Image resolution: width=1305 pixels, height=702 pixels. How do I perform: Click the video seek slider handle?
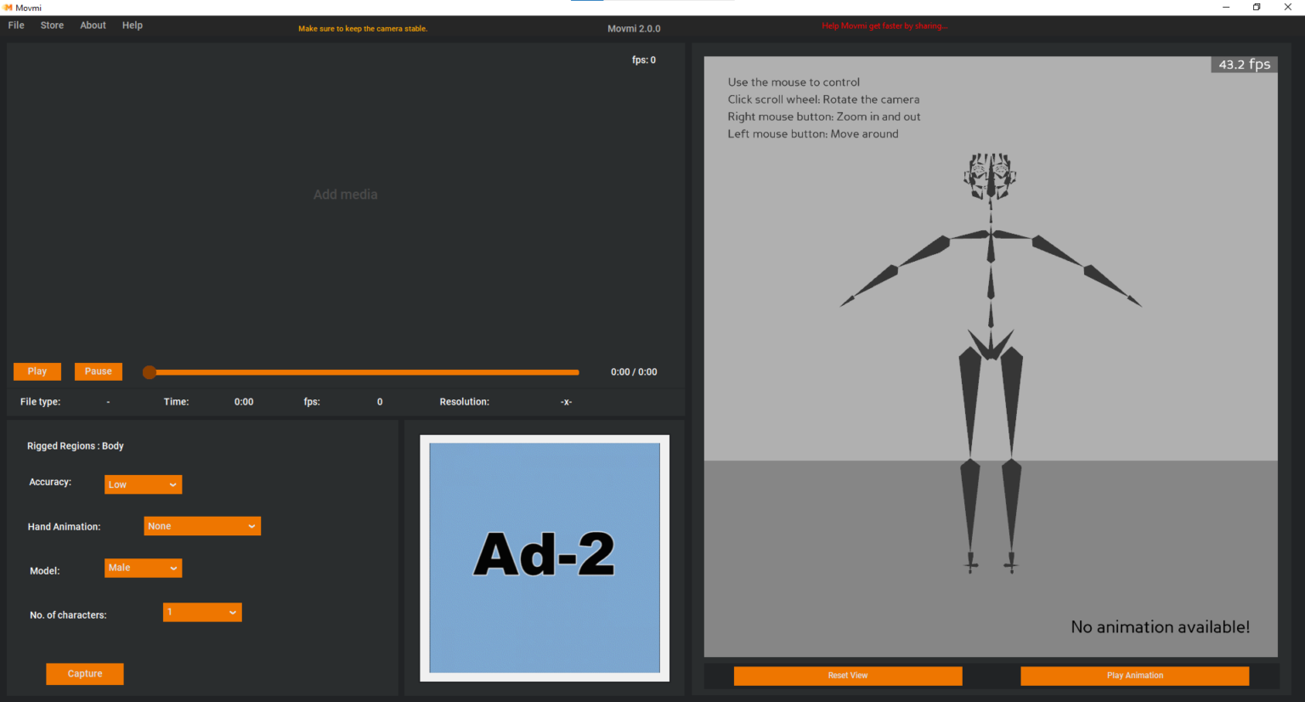(x=150, y=371)
